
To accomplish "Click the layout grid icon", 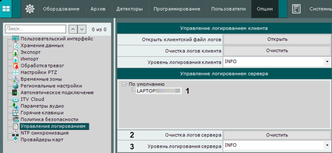I will (x=6, y=9).
